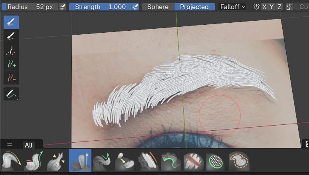Choose the Pinch brush with inward yellow arrows

pos(57,161)
